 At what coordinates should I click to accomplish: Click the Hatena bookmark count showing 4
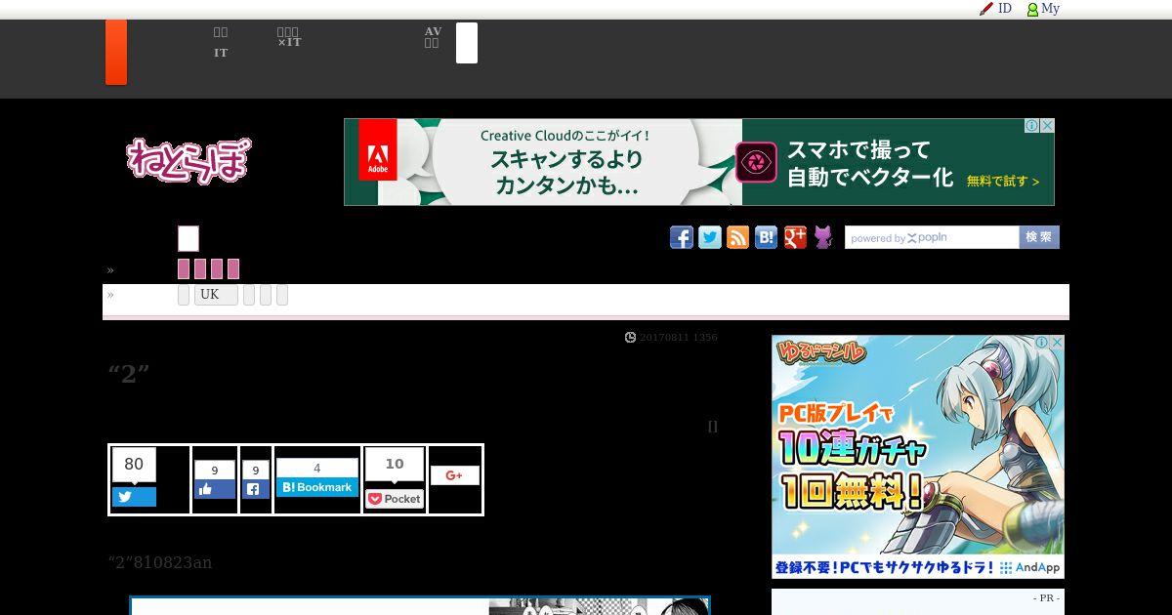[317, 469]
